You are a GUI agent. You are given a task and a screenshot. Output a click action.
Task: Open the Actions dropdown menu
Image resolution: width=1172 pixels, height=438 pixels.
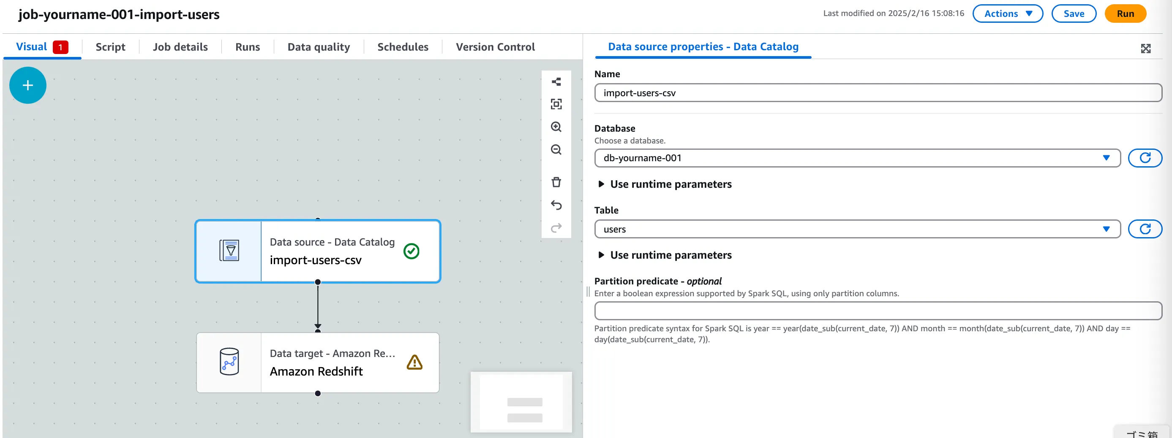tap(1007, 14)
